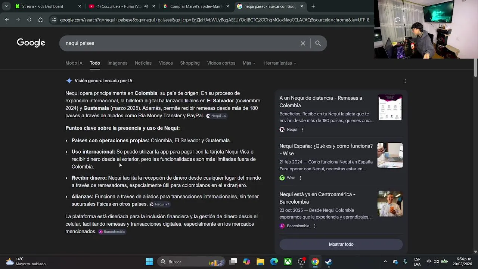The width and height of the screenshot is (478, 269).
Task: Open File Explorer from taskbar
Action: click(x=260, y=262)
